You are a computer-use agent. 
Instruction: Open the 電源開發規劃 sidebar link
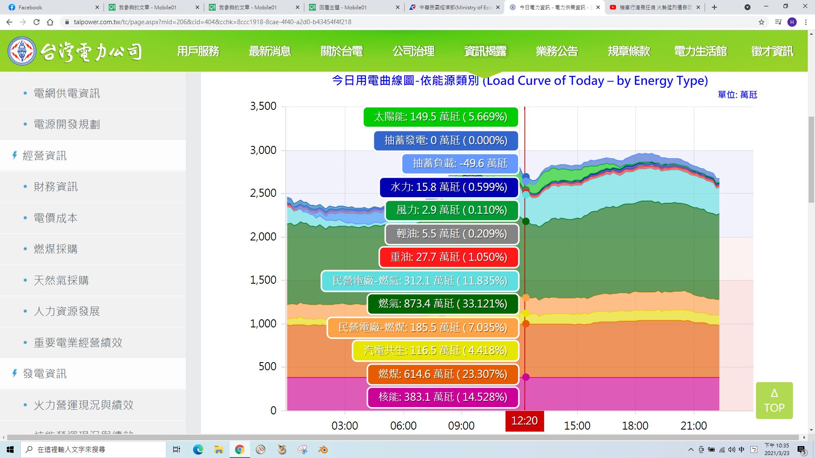(67, 124)
